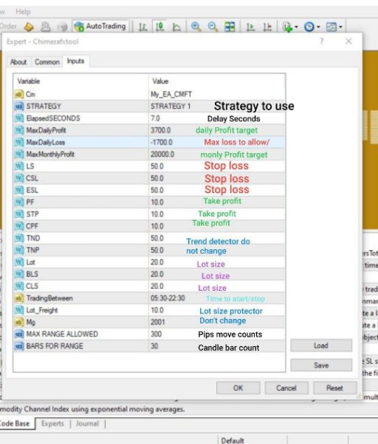378x444 pixels.
Task: Select the bar chart icon
Action: pos(142,27)
